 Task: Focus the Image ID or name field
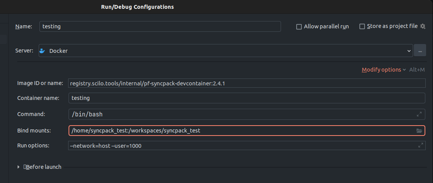(x=247, y=83)
